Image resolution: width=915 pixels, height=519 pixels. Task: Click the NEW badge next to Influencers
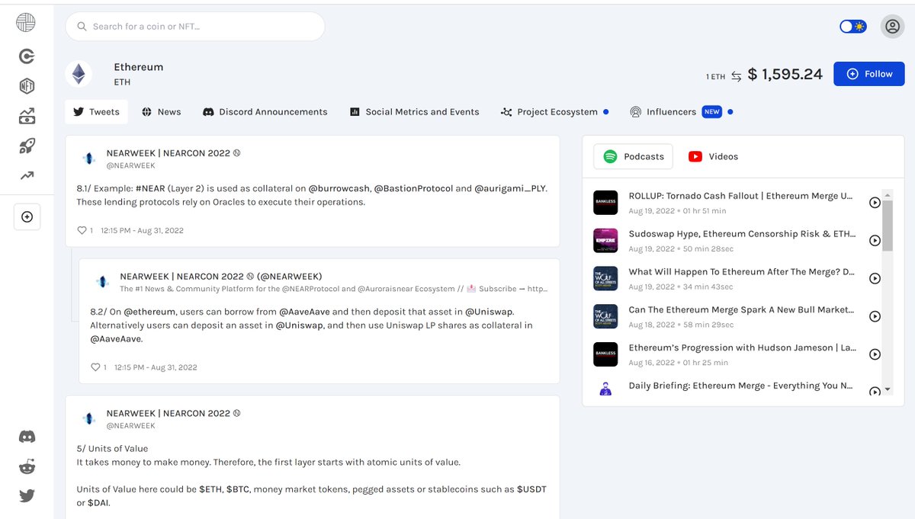point(711,112)
